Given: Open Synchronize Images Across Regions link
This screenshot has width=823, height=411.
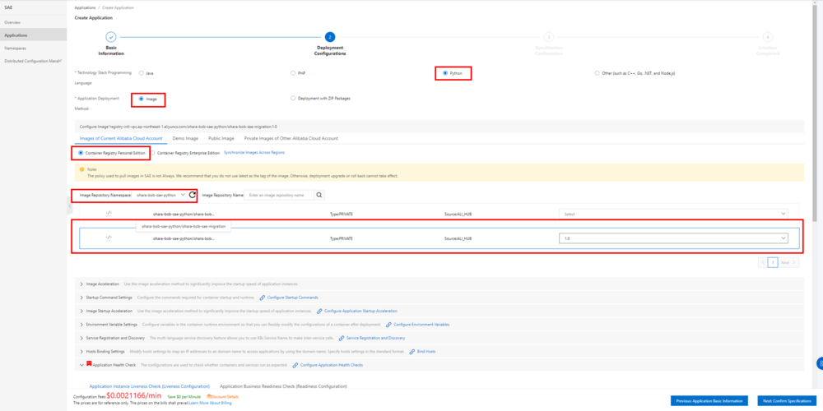Looking at the screenshot, I should (x=254, y=153).
